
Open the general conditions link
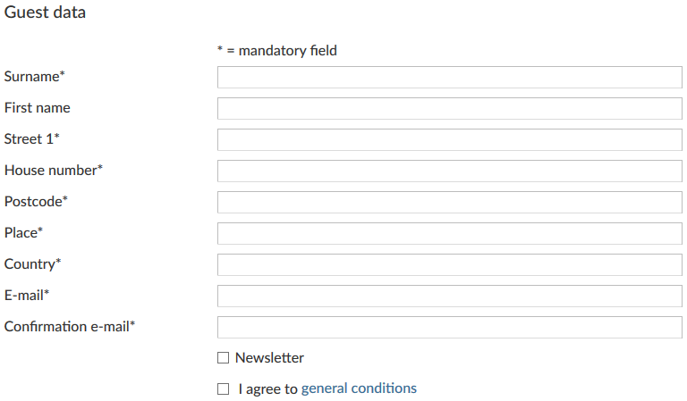point(359,388)
